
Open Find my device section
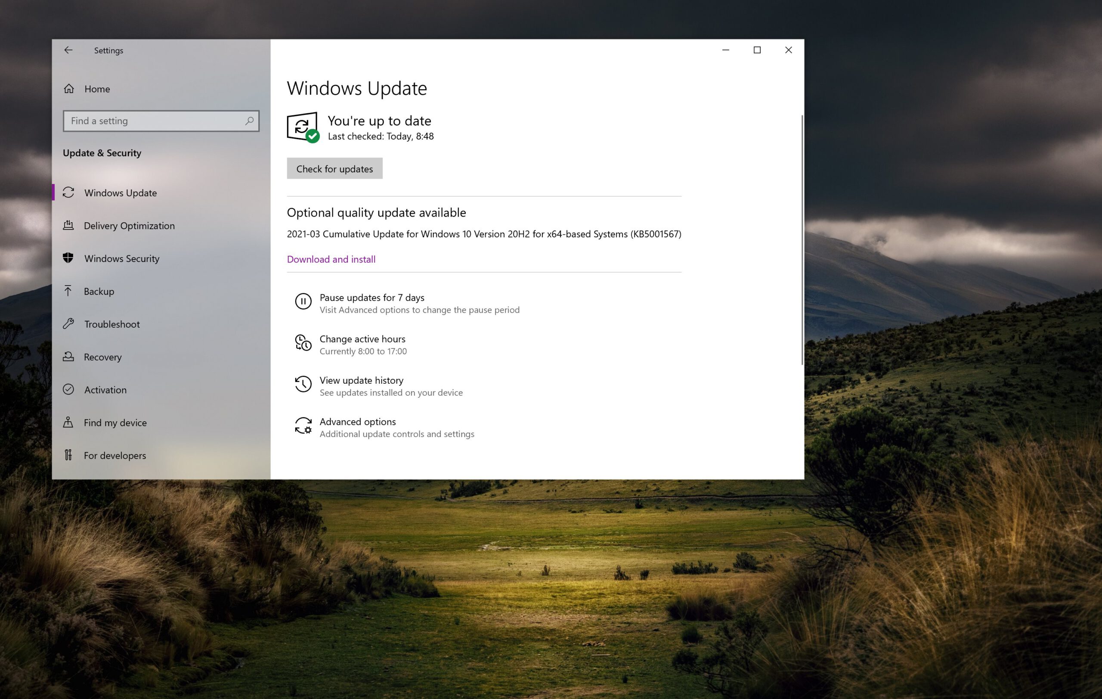click(115, 423)
